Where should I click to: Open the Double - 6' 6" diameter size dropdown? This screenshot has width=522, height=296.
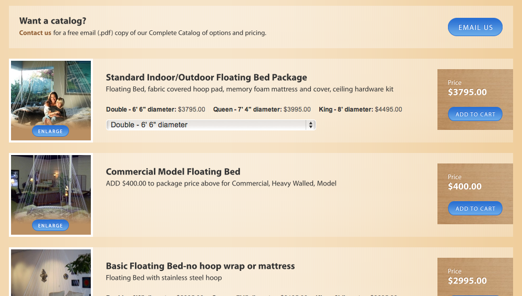point(211,125)
